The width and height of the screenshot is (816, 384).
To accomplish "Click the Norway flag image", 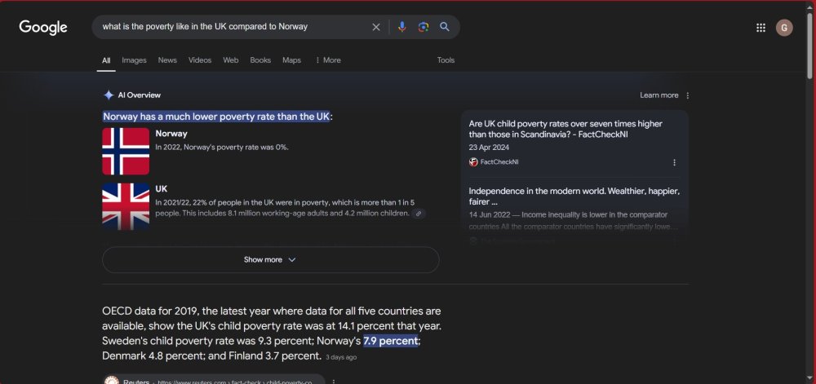I will click(126, 151).
